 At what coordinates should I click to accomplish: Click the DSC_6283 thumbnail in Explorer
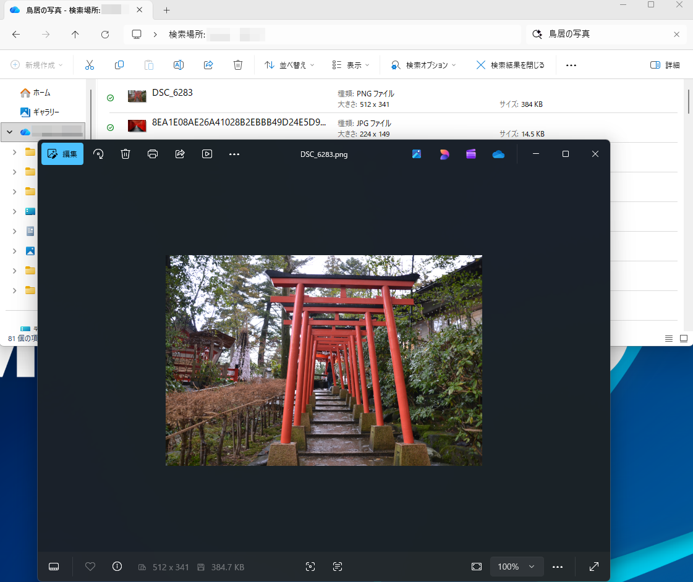coord(137,96)
